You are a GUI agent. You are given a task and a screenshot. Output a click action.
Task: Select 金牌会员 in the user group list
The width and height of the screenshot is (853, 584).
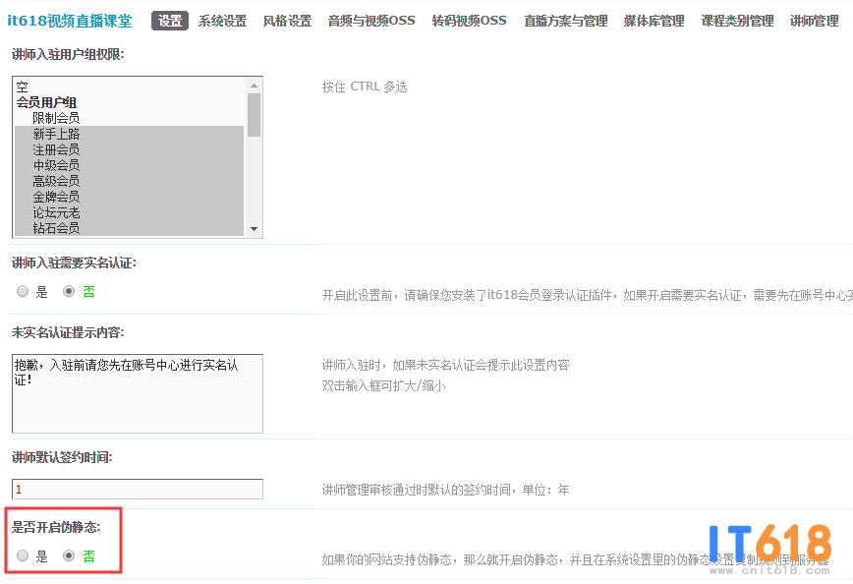pos(129,197)
